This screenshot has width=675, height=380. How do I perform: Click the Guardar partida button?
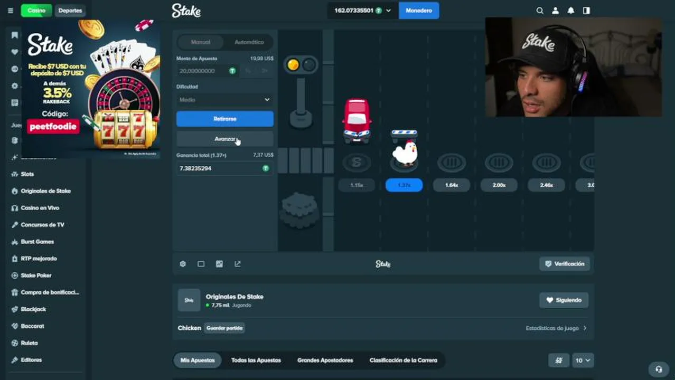pyautogui.click(x=225, y=328)
